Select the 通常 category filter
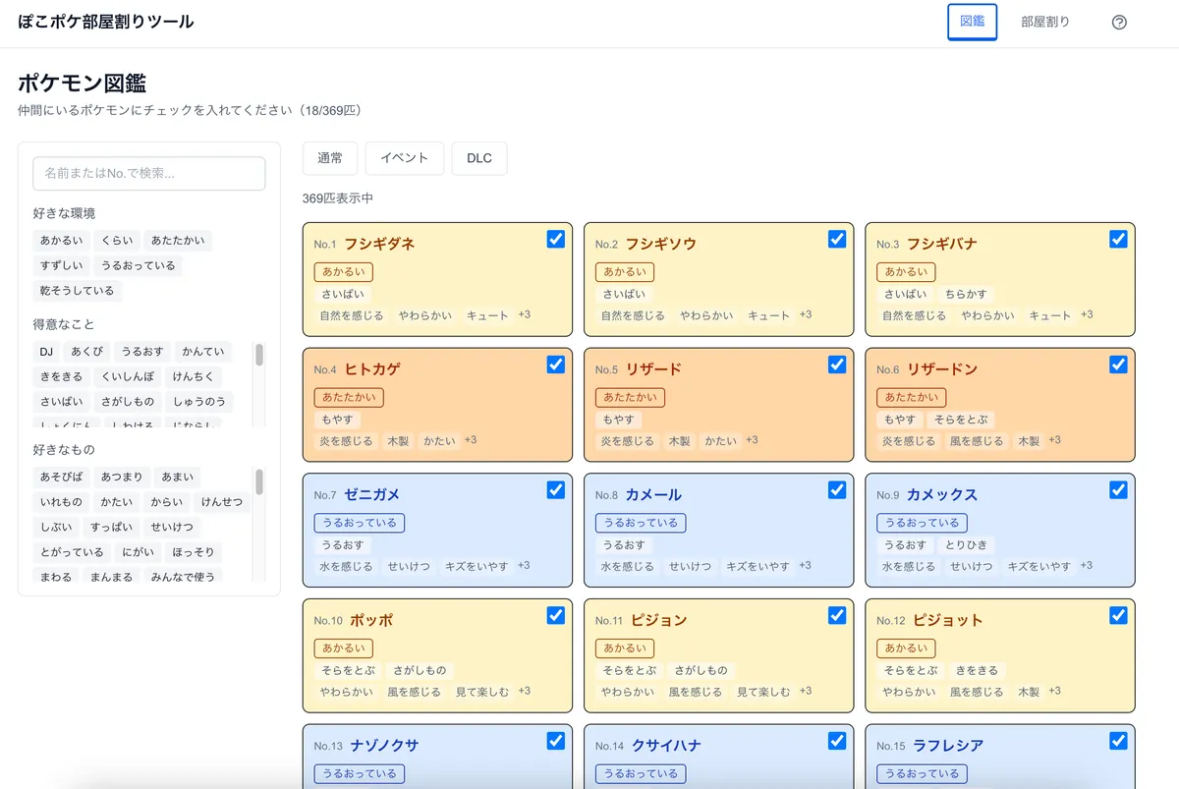 pyautogui.click(x=330, y=158)
